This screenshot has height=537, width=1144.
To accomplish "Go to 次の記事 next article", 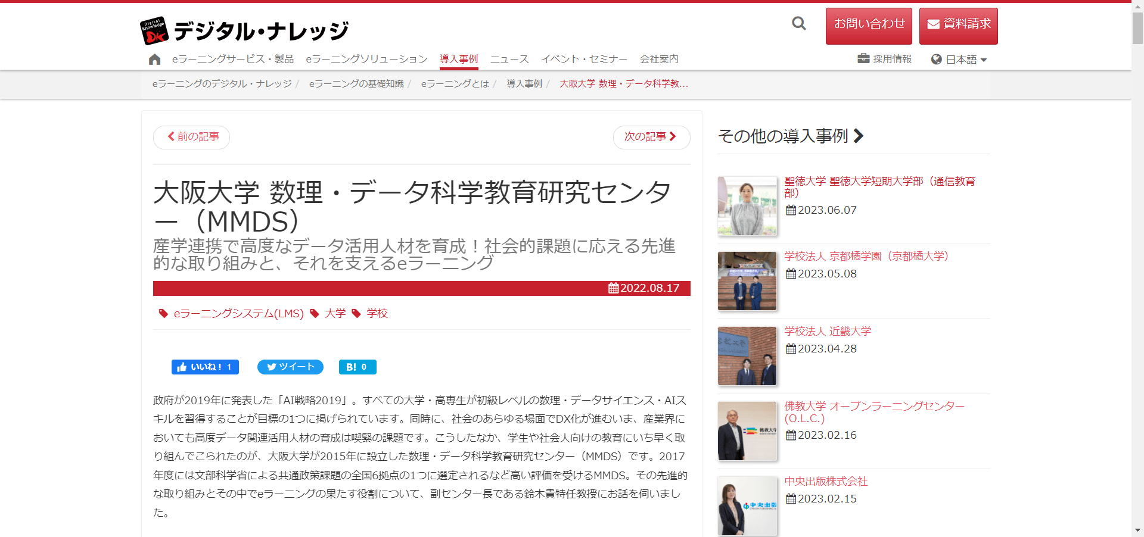I will (x=651, y=137).
